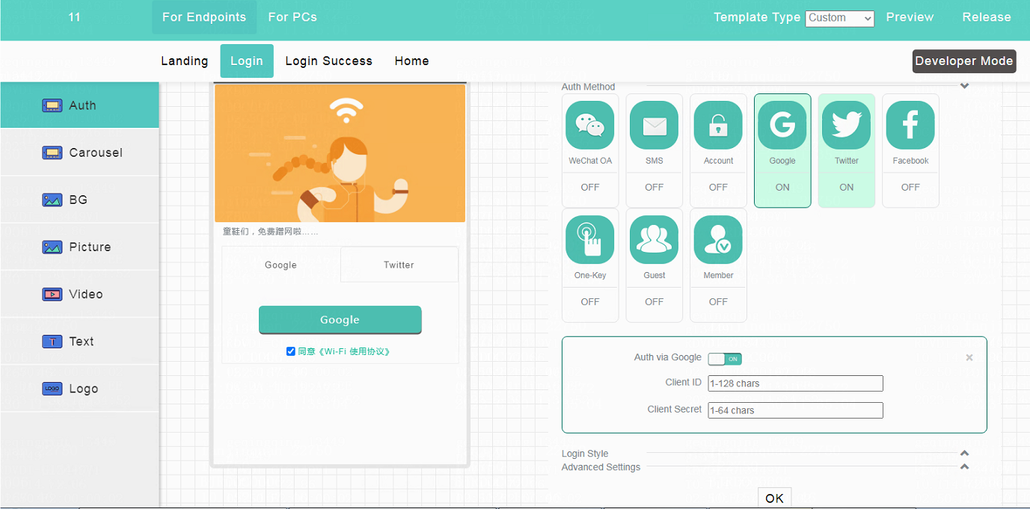Image resolution: width=1030 pixels, height=509 pixels.
Task: Click the Release button
Action: (987, 17)
